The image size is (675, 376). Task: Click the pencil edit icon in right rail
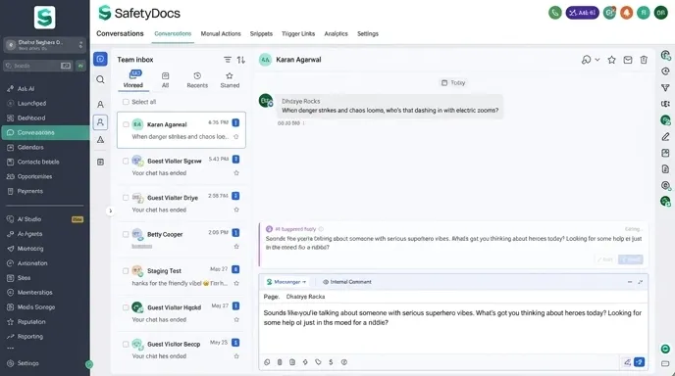coord(665,137)
